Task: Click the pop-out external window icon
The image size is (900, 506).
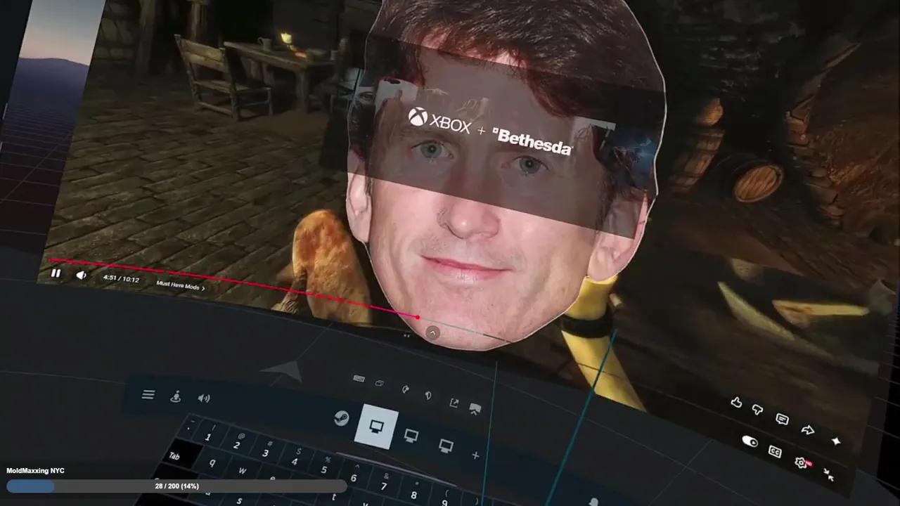Action: (x=454, y=403)
